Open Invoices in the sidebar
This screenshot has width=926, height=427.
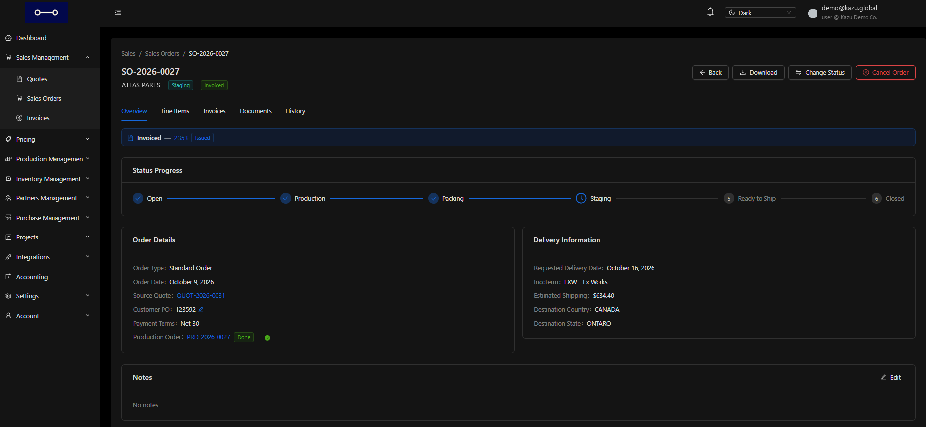(x=50, y=118)
